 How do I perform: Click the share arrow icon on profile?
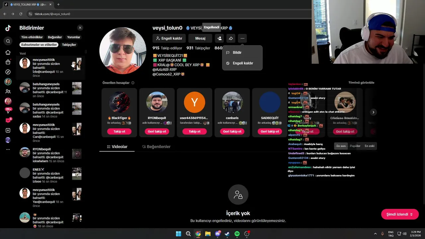click(231, 39)
